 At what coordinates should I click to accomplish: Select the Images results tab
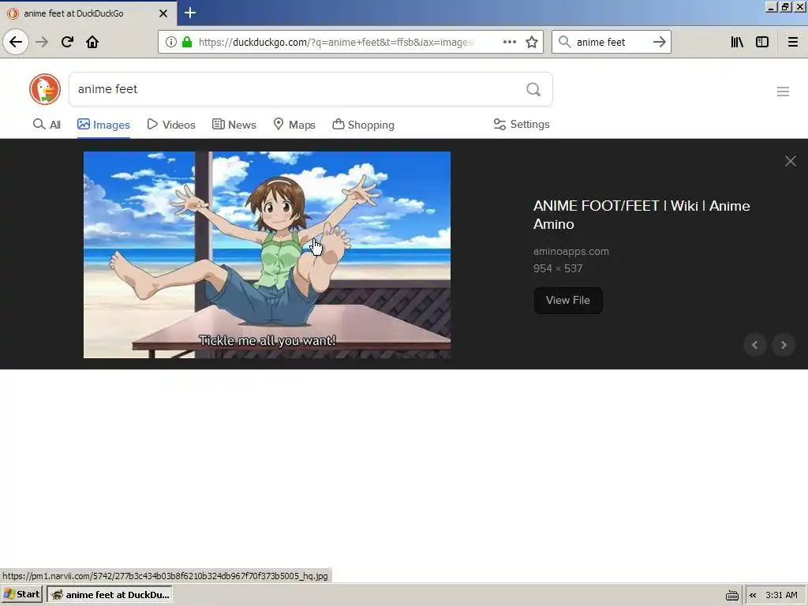click(x=103, y=125)
